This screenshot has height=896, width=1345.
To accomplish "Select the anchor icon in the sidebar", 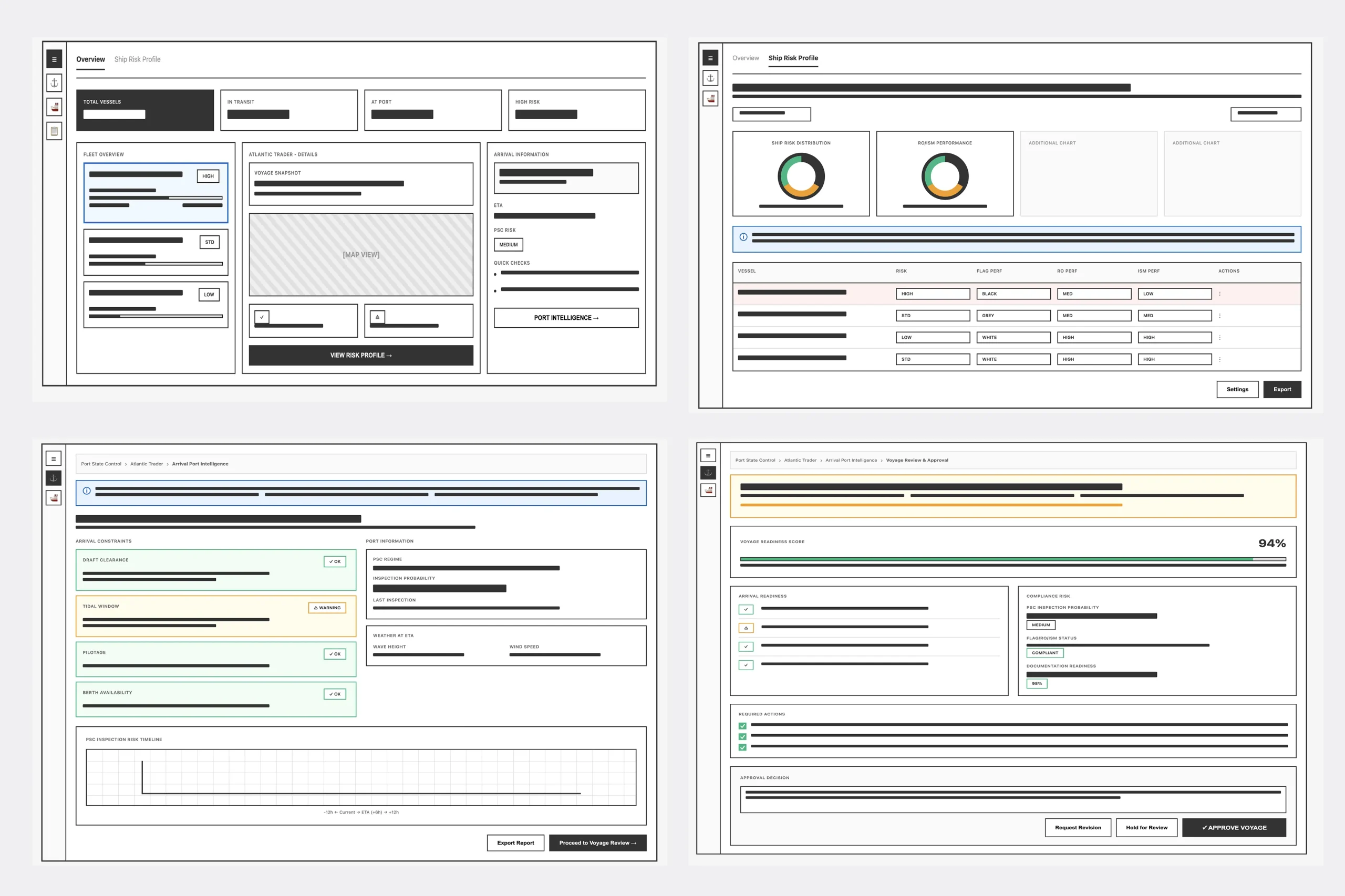I will tap(54, 83).
